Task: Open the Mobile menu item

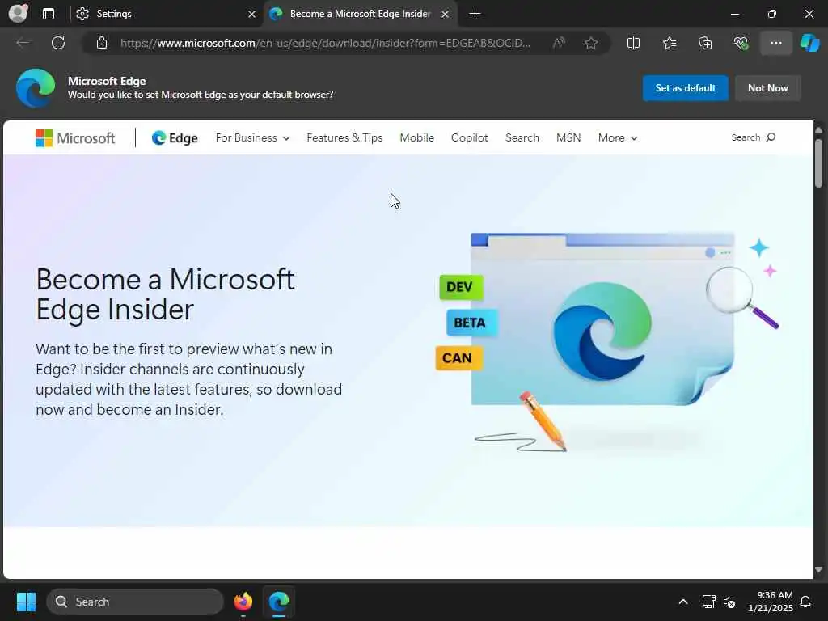Action: pos(416,137)
